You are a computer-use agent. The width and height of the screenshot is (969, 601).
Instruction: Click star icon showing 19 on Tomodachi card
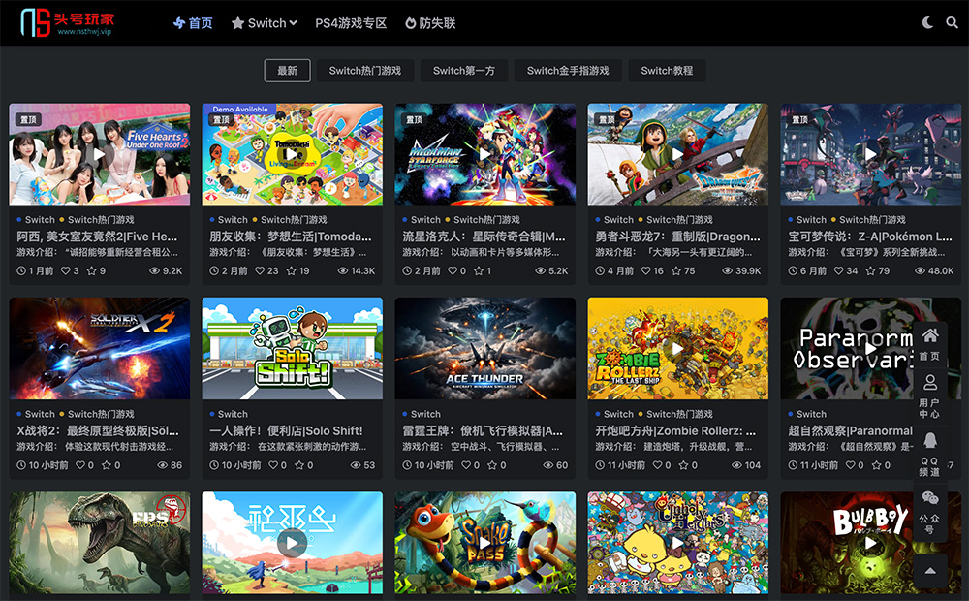(x=291, y=270)
